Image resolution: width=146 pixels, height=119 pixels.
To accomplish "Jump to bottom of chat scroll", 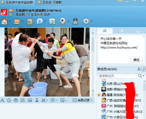I will [93, 94].
